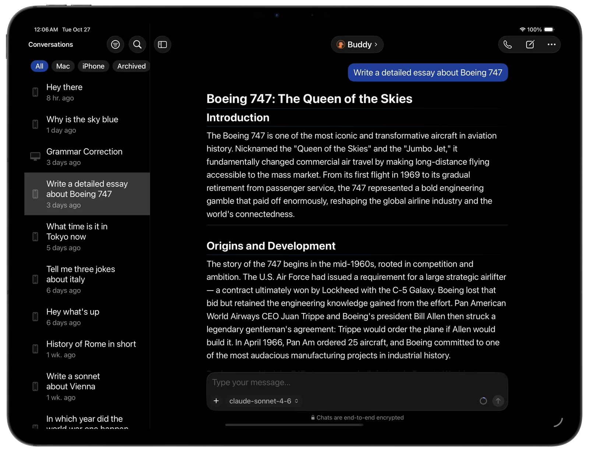Click the Introduction section heading

click(238, 118)
